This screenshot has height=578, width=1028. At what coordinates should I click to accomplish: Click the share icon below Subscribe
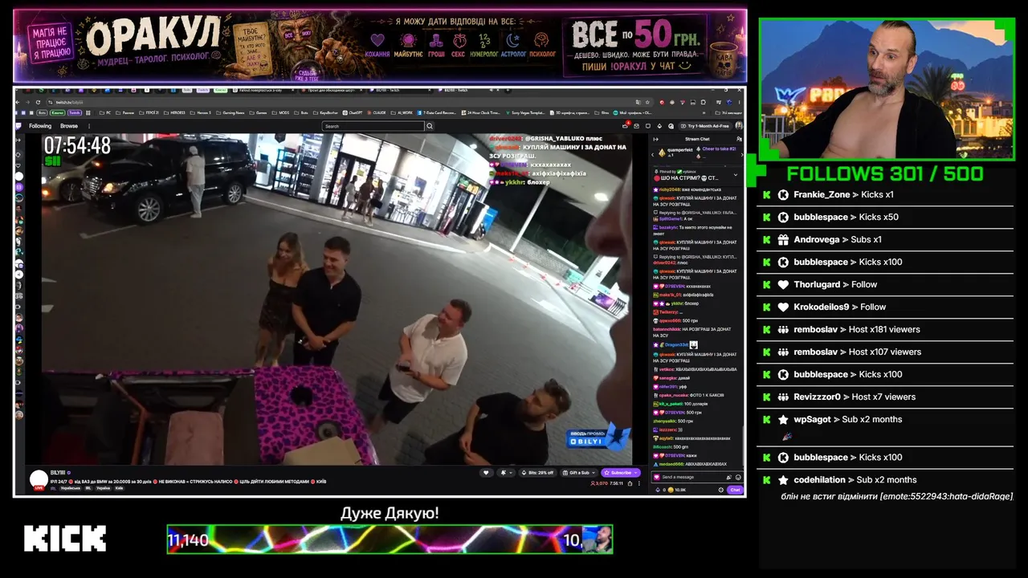pyautogui.click(x=630, y=483)
